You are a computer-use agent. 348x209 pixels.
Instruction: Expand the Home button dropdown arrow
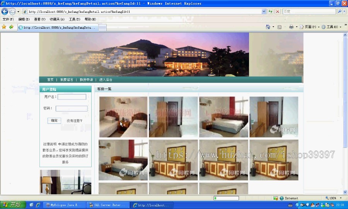click(x=273, y=27)
